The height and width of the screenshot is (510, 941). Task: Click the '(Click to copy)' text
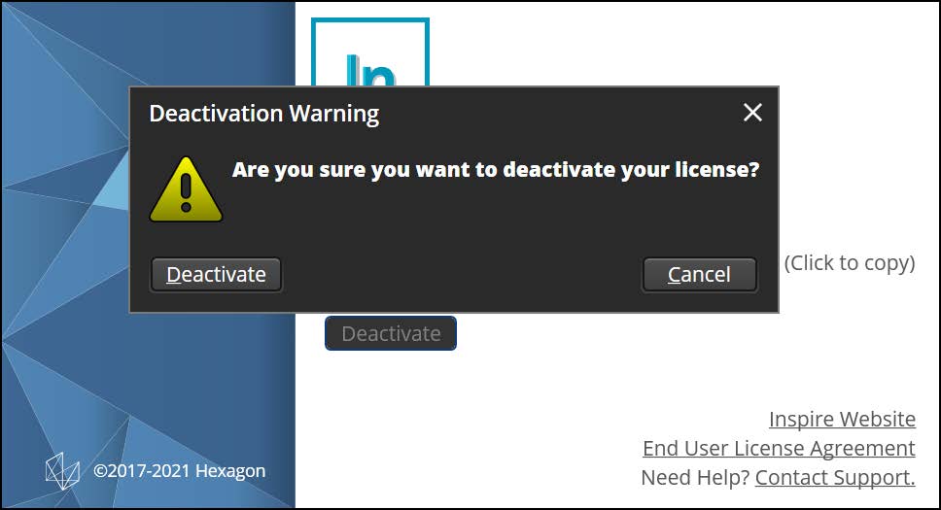point(850,263)
